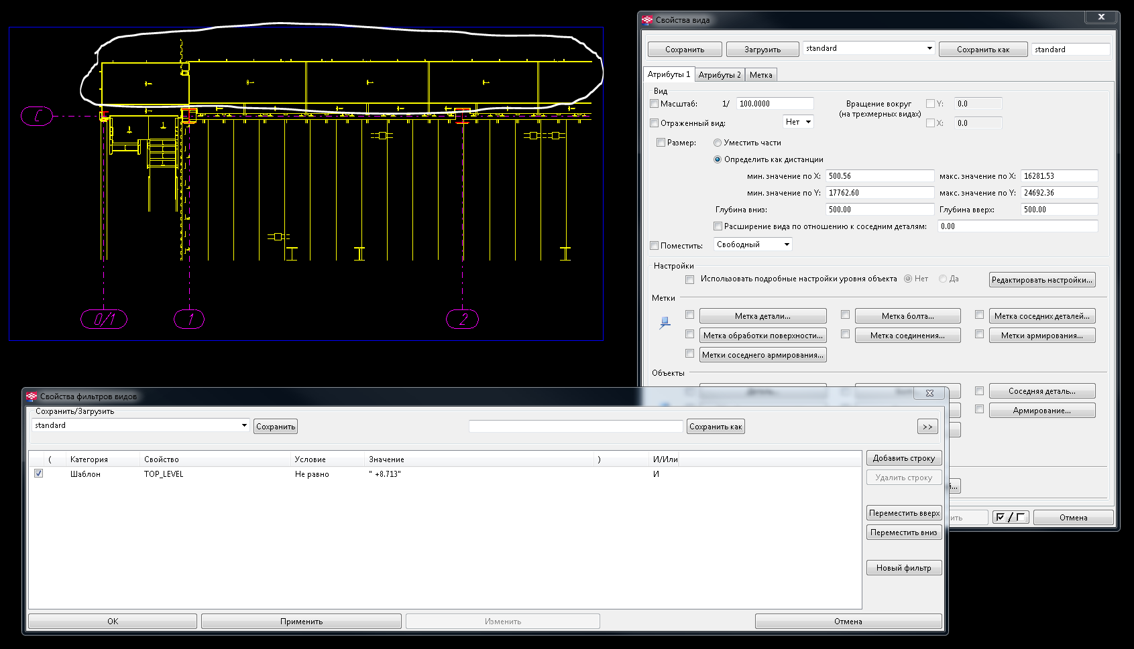Select the grid bubble labeled C
Image resolution: width=1134 pixels, height=649 pixels.
point(37,117)
